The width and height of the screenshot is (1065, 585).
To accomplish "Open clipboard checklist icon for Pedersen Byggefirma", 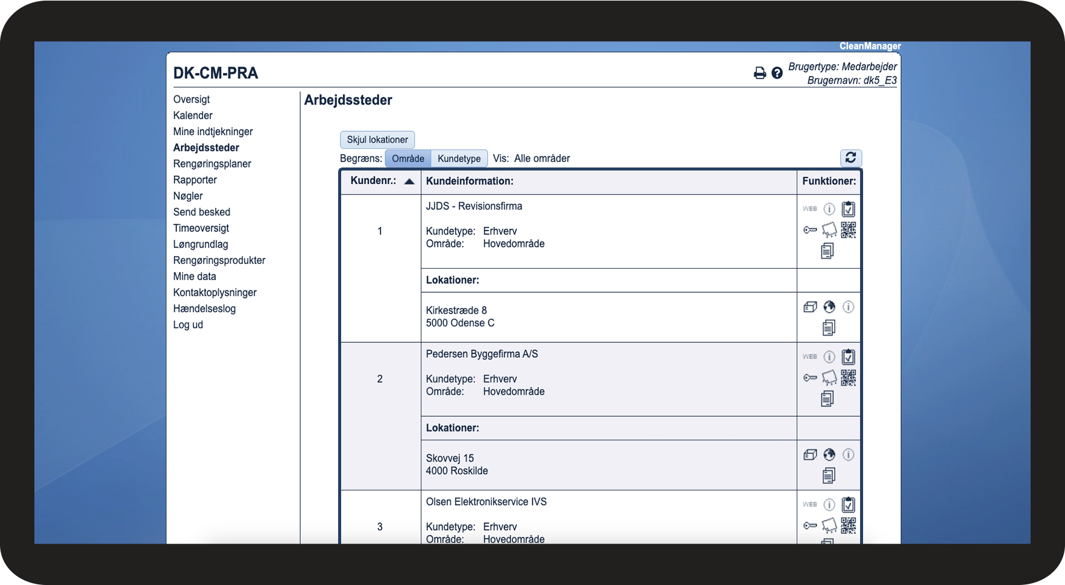I will [848, 357].
